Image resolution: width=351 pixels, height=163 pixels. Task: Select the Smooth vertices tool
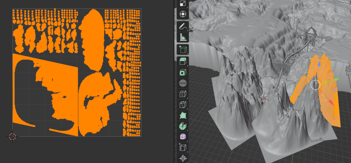183,136
